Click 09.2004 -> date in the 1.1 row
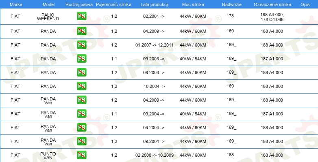The width and height of the screenshot is (318, 162). pos(154,114)
